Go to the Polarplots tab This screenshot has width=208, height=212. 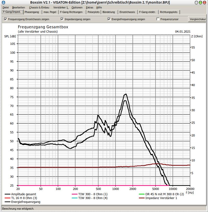tap(93, 12)
